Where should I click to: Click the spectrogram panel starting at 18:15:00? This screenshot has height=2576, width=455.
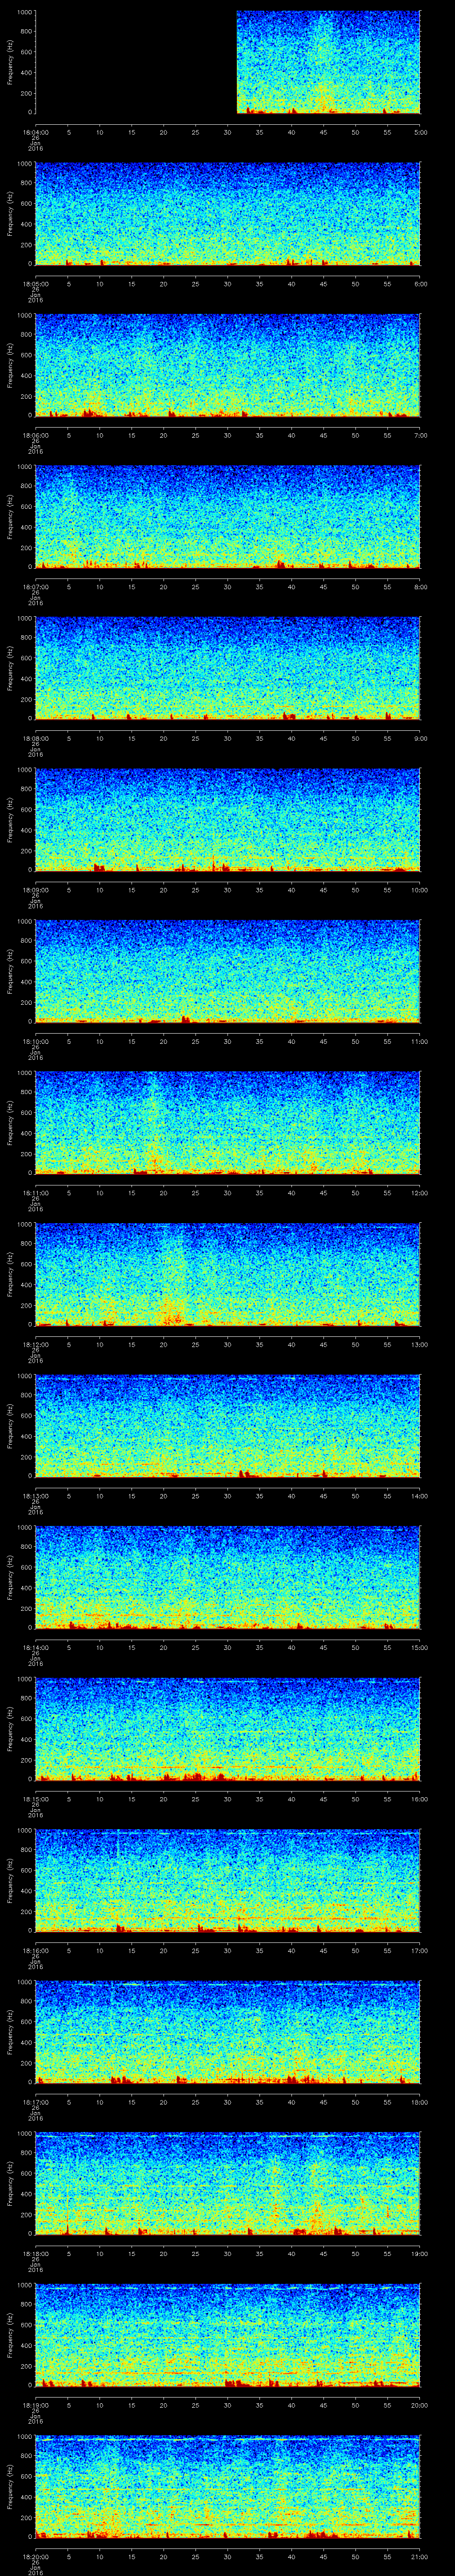point(228,1729)
